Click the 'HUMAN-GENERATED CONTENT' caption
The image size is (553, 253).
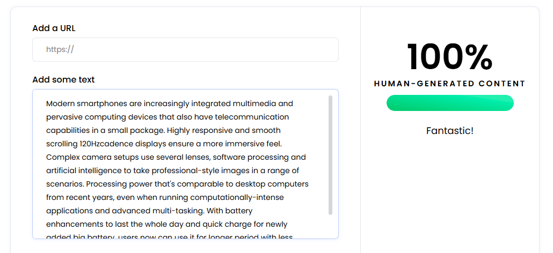point(449,84)
